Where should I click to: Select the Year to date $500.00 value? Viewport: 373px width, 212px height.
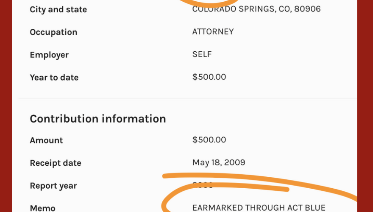[x=209, y=77]
